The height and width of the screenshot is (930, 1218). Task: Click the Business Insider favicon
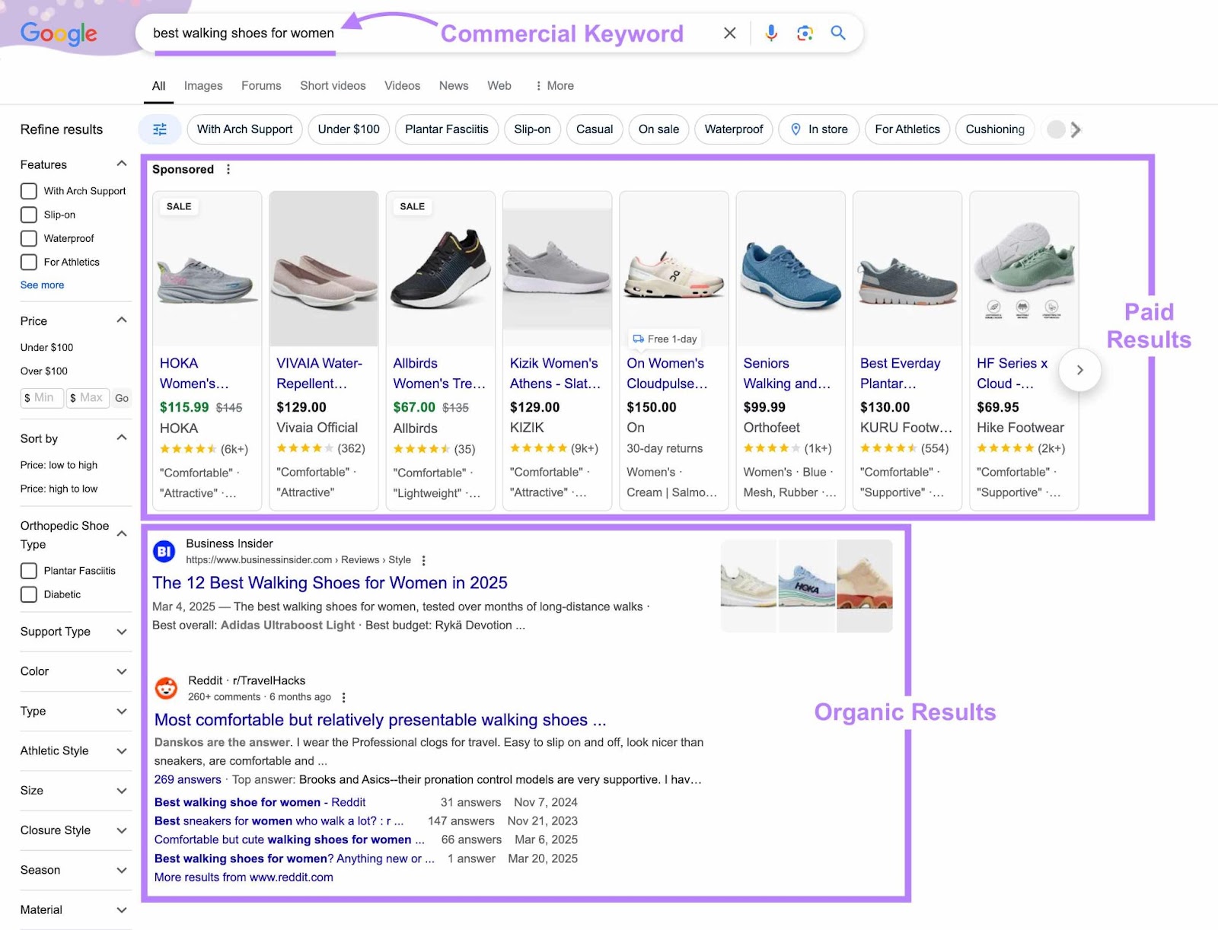point(164,550)
